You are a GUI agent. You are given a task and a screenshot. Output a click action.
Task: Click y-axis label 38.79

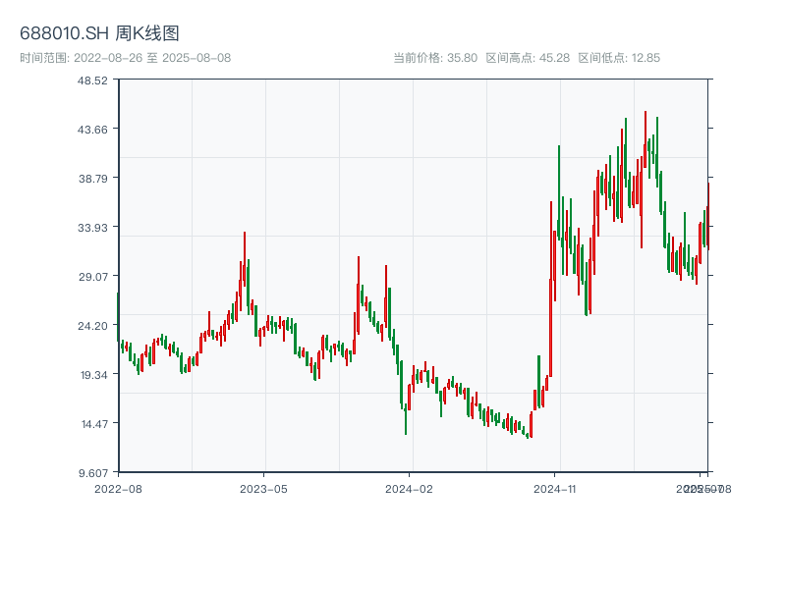[92, 179]
